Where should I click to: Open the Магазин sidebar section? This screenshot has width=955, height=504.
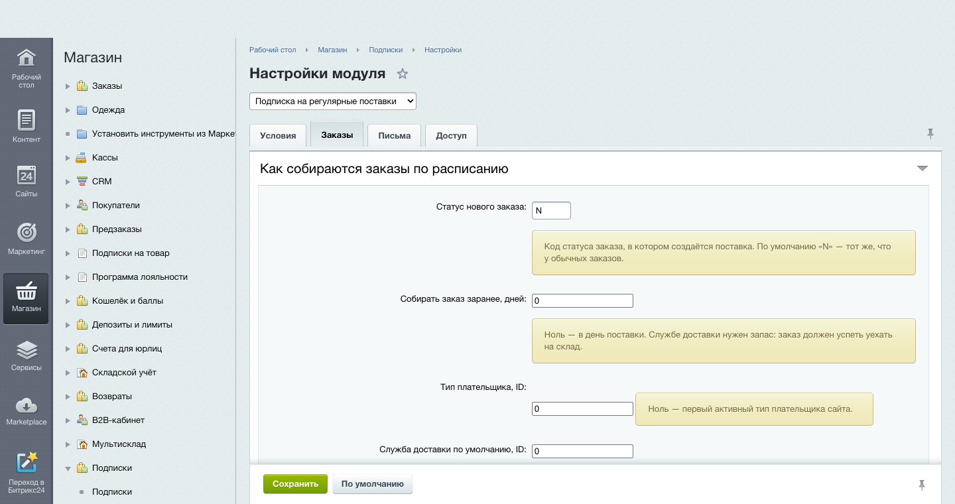(x=26, y=298)
